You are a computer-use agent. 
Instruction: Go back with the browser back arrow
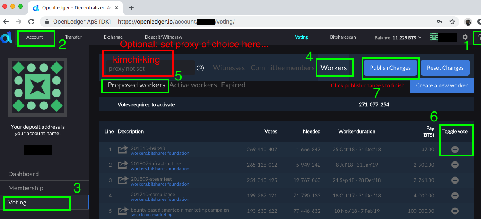coord(6,22)
